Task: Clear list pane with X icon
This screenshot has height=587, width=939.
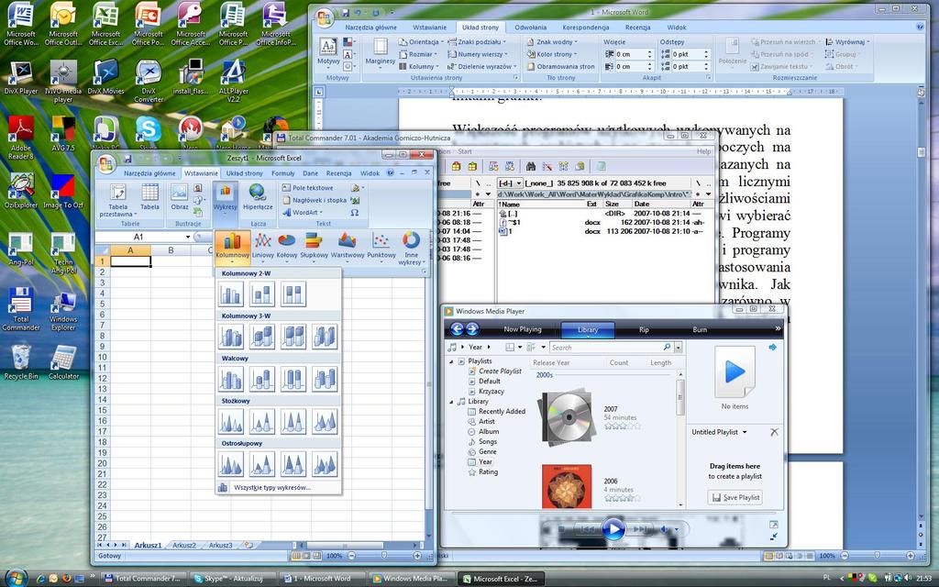Action: (774, 432)
